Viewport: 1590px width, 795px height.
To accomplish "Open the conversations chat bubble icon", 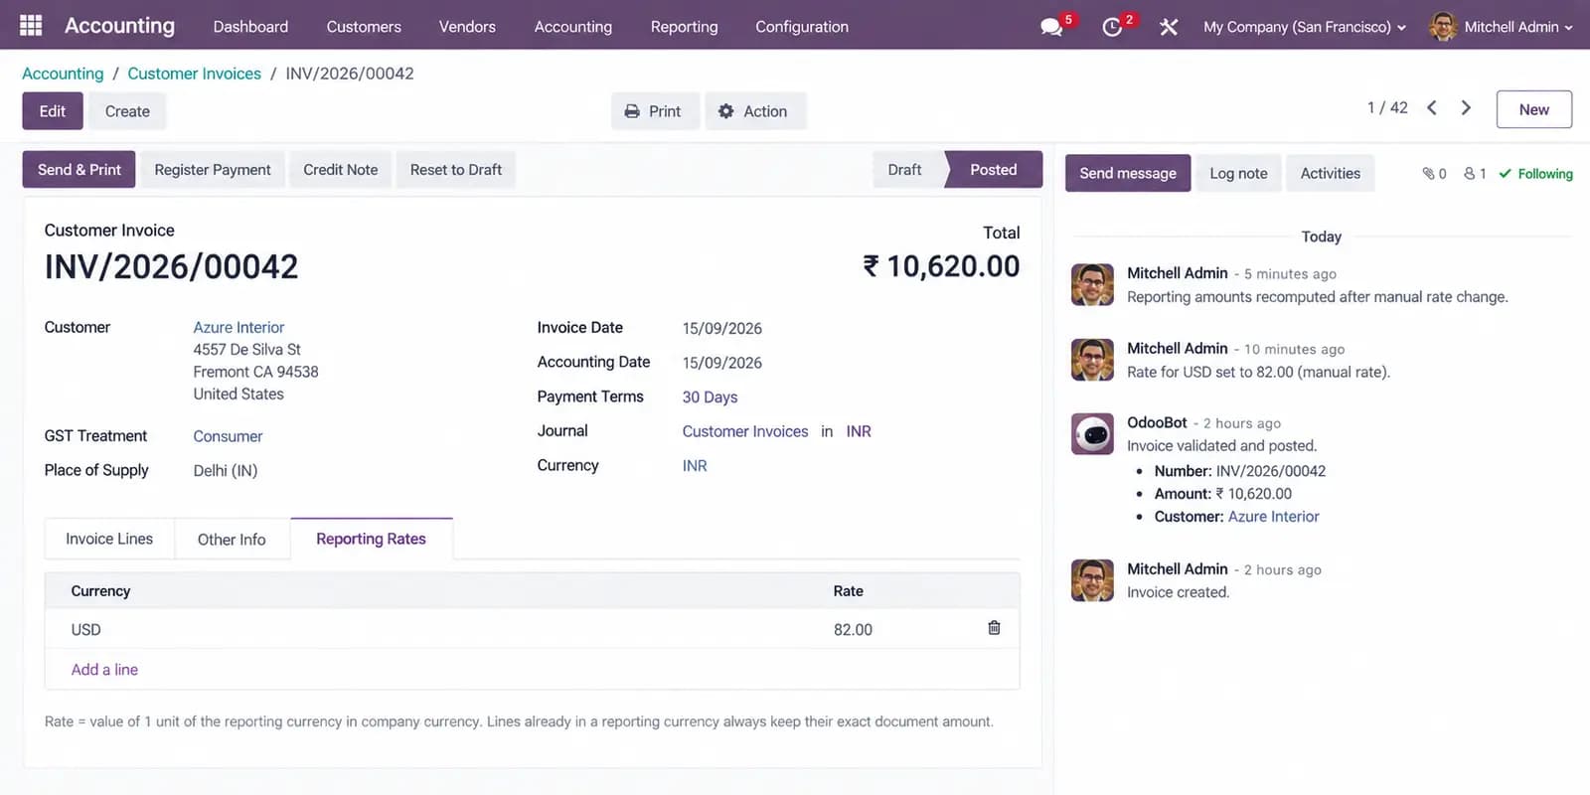I will pos(1051,27).
